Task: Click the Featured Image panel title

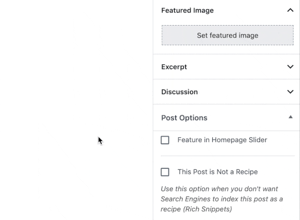Action: 187,10
